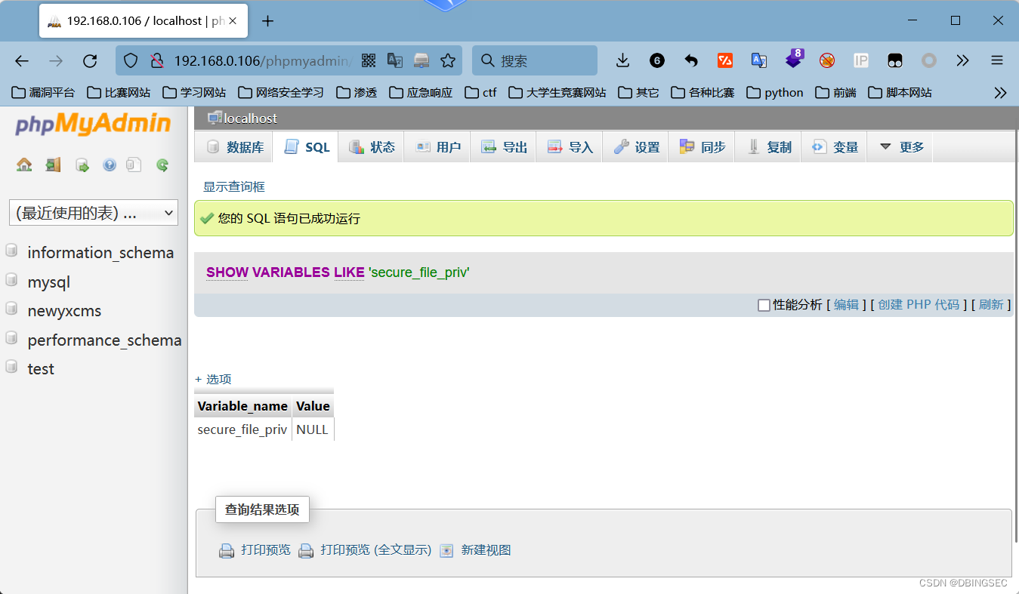Open the 用户 users tab
The image size is (1019, 594).
click(x=437, y=147)
